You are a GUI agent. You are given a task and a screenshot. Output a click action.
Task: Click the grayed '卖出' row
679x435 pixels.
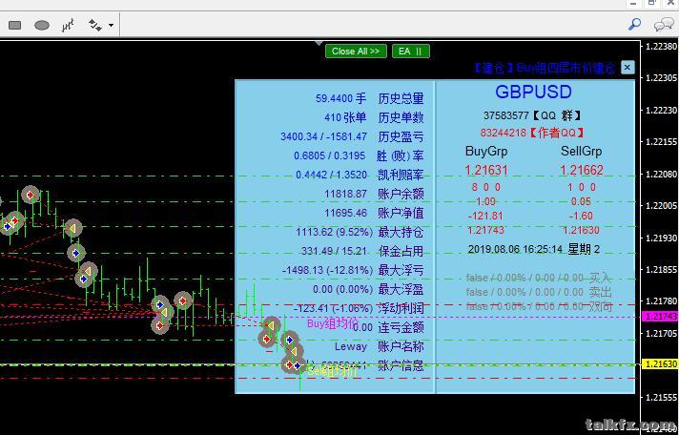(539, 292)
